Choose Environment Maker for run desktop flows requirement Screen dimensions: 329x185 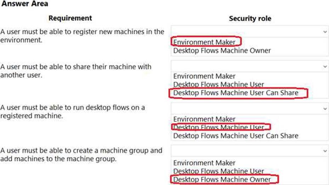(x=204, y=119)
